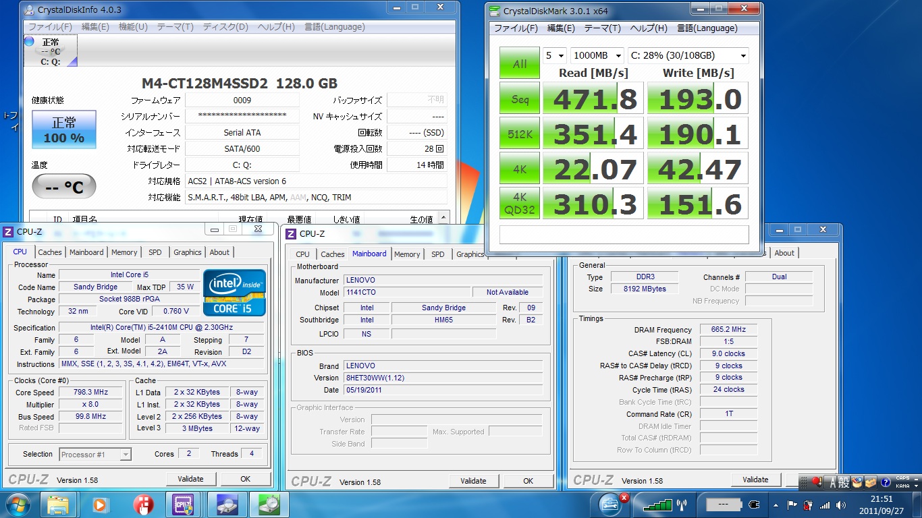Switch to the Caches tab in left CPU-Z window

tap(49, 252)
